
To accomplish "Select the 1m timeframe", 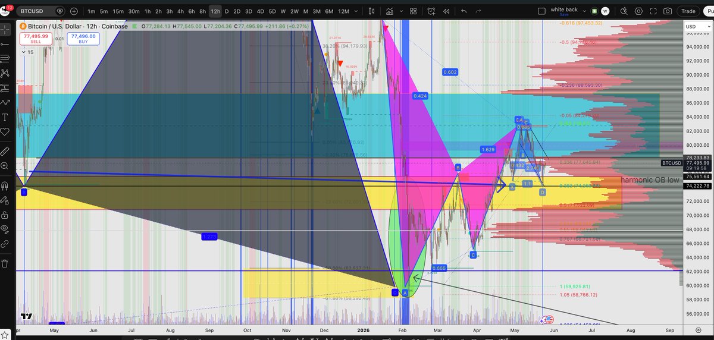I will click(91, 11).
